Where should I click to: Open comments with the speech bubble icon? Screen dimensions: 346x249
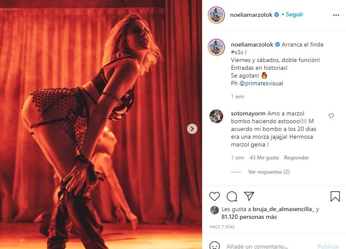pyautogui.click(x=232, y=196)
